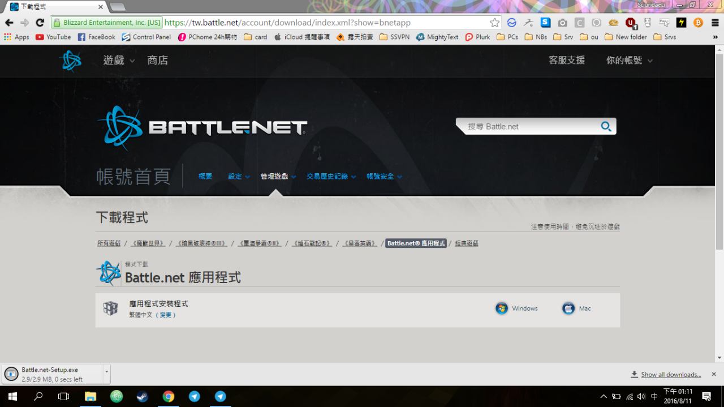Click the page vertical scrollbar
724x407 pixels.
(719, 153)
